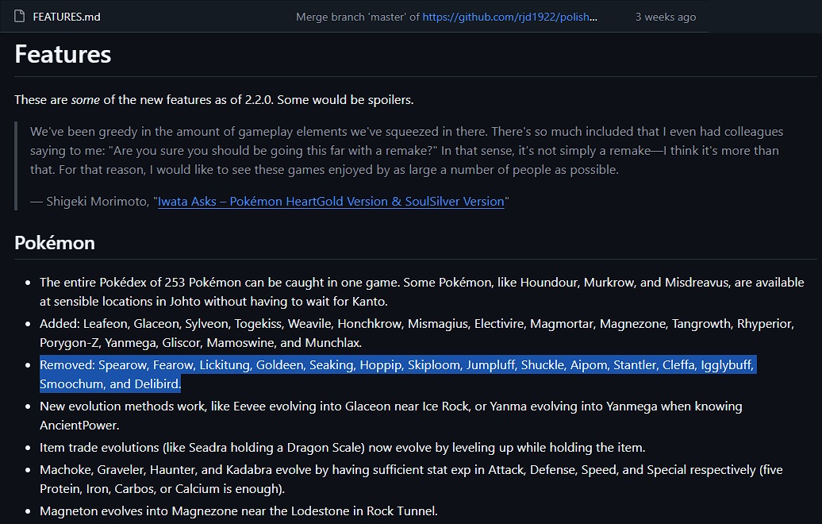This screenshot has width=822, height=524.
Task: Click the "AncientPower." text line
Action: coord(79,426)
